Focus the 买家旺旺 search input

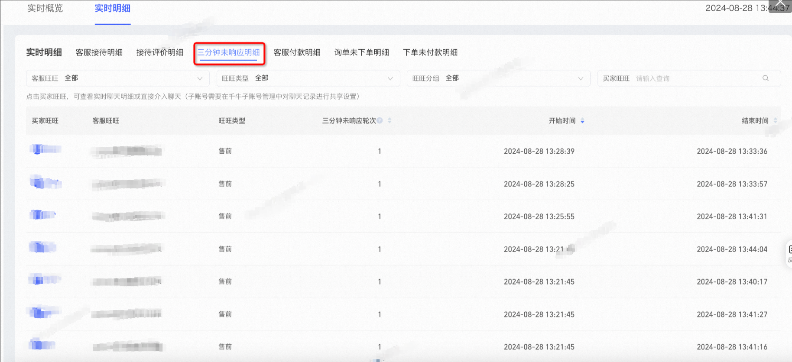click(689, 78)
